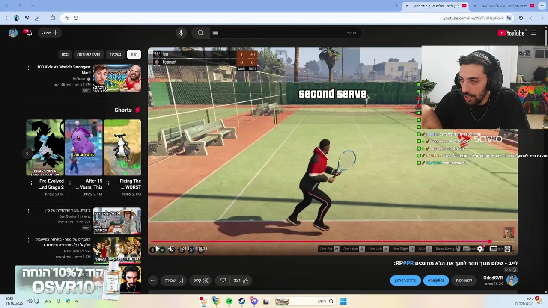Click the Clip (קליפ) scissors button

pos(201,281)
